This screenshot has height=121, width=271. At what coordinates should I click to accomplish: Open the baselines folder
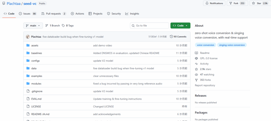(37, 53)
